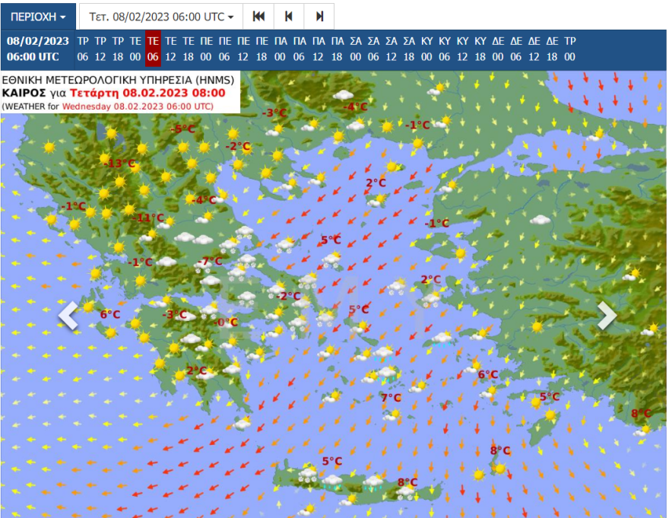Switch to the ΠΕ 00 forecast slot
The image size is (669, 518).
point(207,49)
